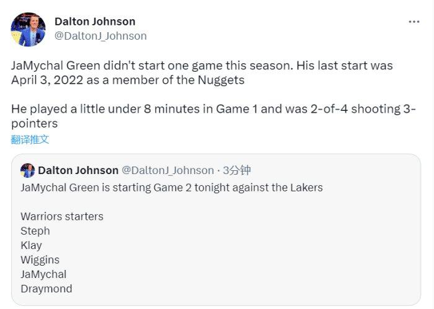Click the word 'pointers' ending the main tweet

[x=35, y=124]
